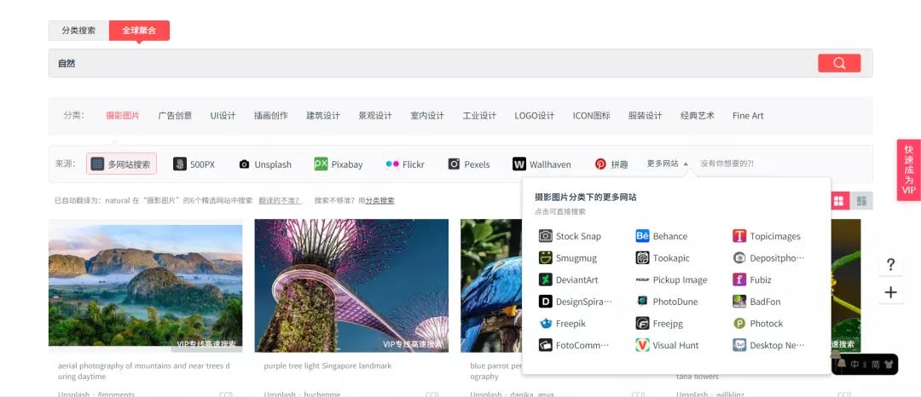Open DeviantArt in the more sites popup

point(568,279)
